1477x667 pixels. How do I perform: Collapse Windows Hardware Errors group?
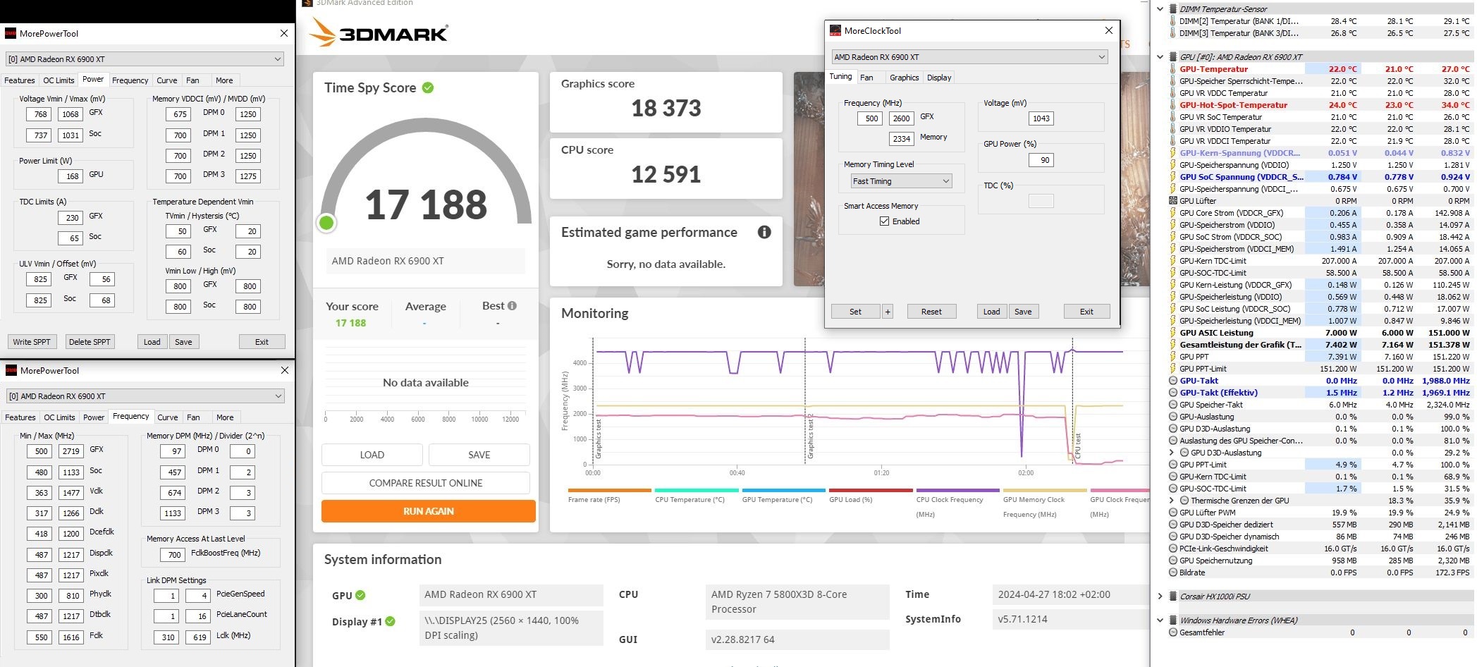[x=1160, y=620]
